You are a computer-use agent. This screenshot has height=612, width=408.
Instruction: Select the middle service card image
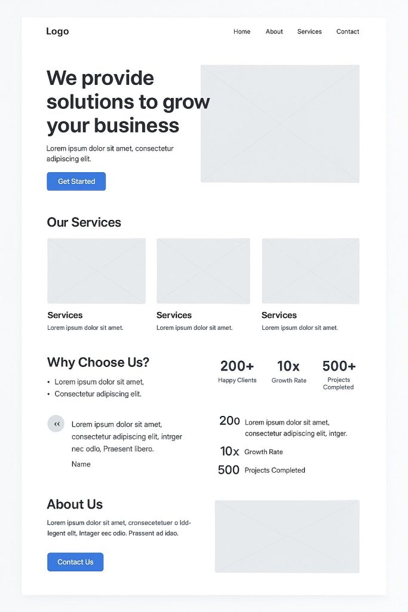203,271
